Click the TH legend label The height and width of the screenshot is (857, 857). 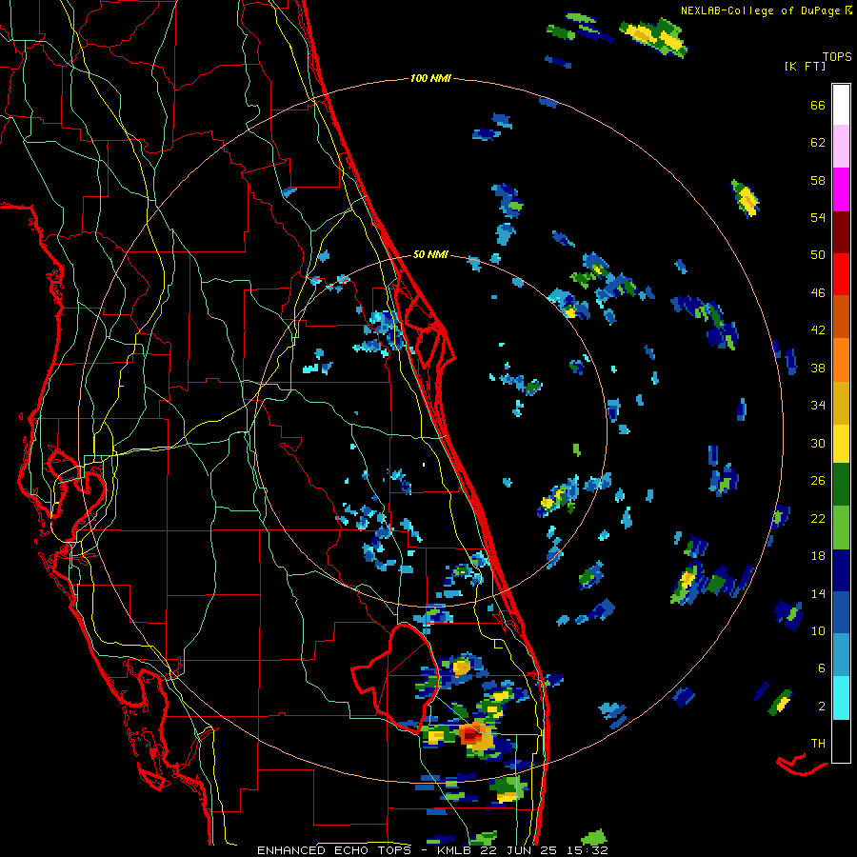point(818,744)
